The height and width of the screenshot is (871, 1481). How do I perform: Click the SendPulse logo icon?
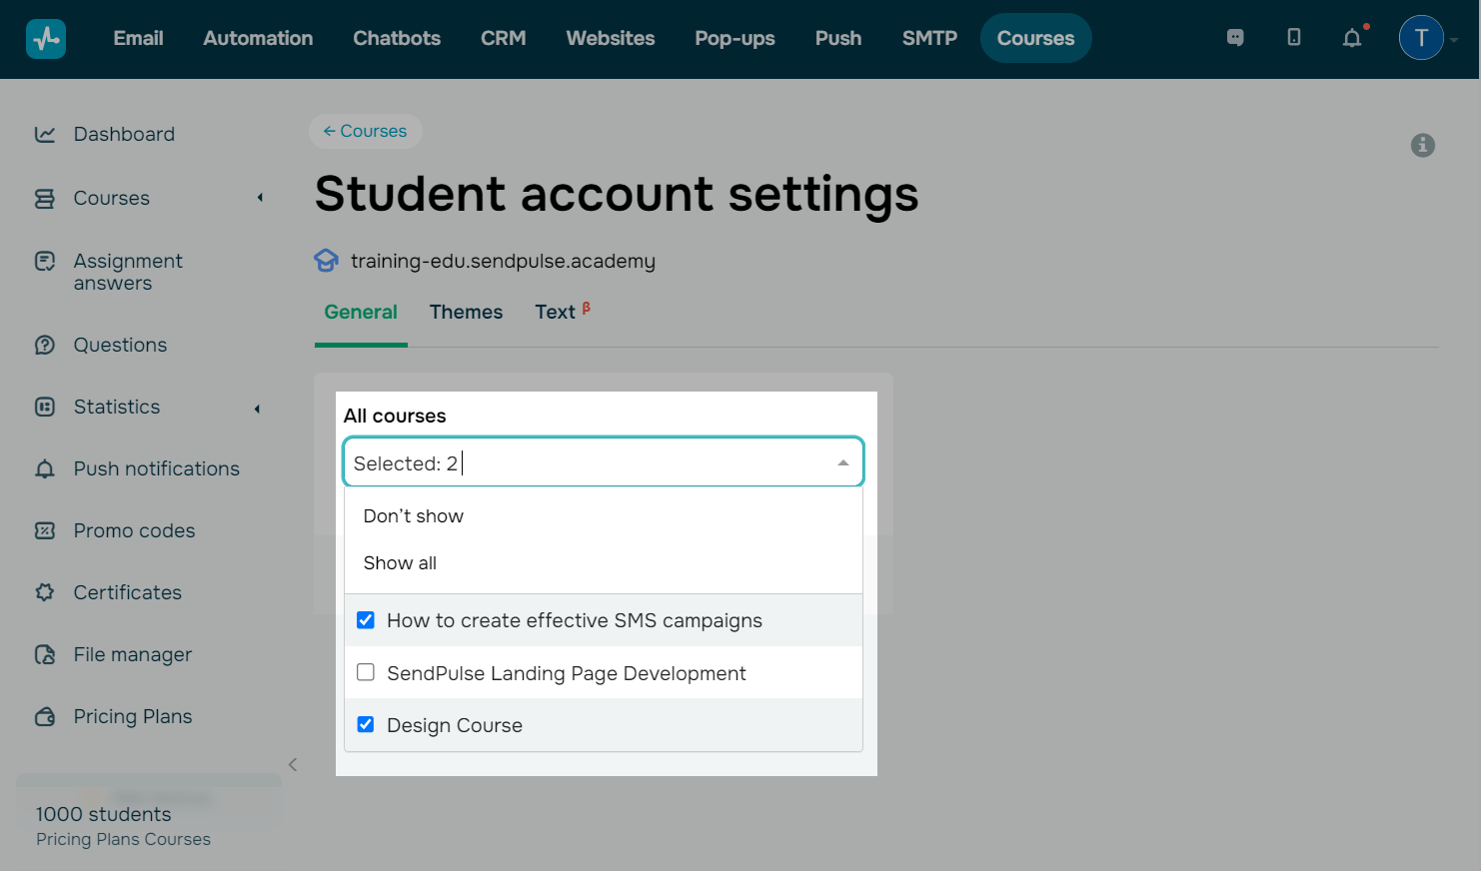[x=46, y=39]
